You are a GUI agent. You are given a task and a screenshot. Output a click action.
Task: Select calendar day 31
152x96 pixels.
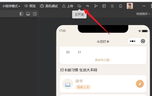pos(79,52)
